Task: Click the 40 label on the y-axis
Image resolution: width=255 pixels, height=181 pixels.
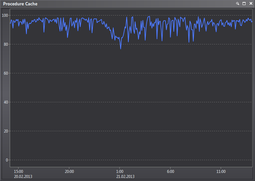Action: 6,102
